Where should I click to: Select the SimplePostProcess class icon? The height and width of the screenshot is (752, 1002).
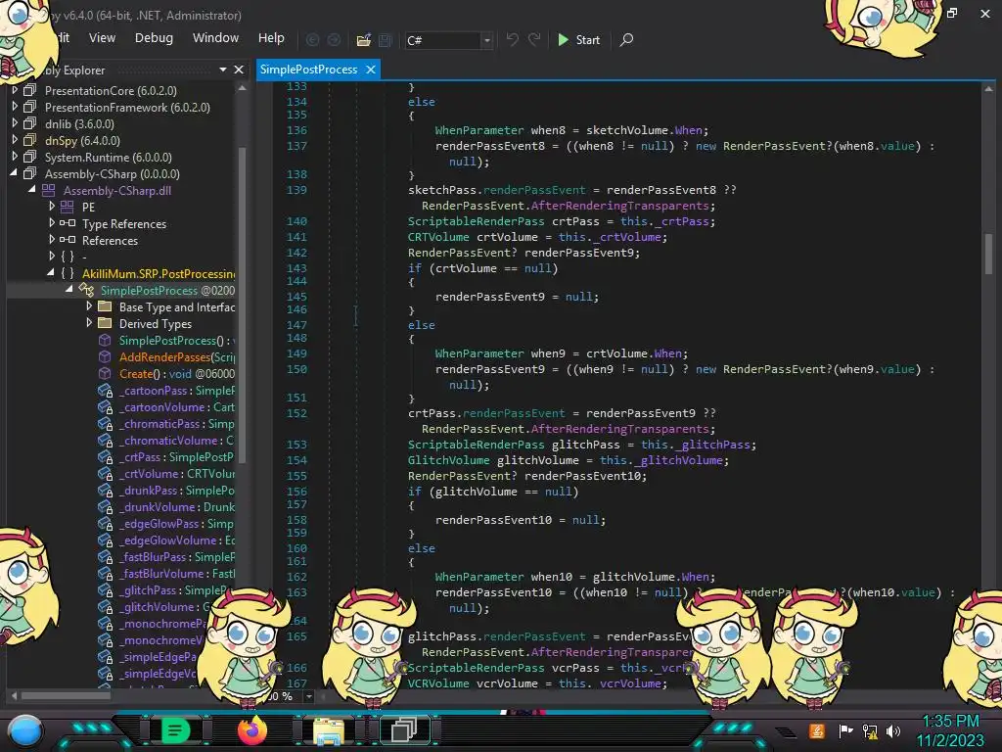point(86,290)
